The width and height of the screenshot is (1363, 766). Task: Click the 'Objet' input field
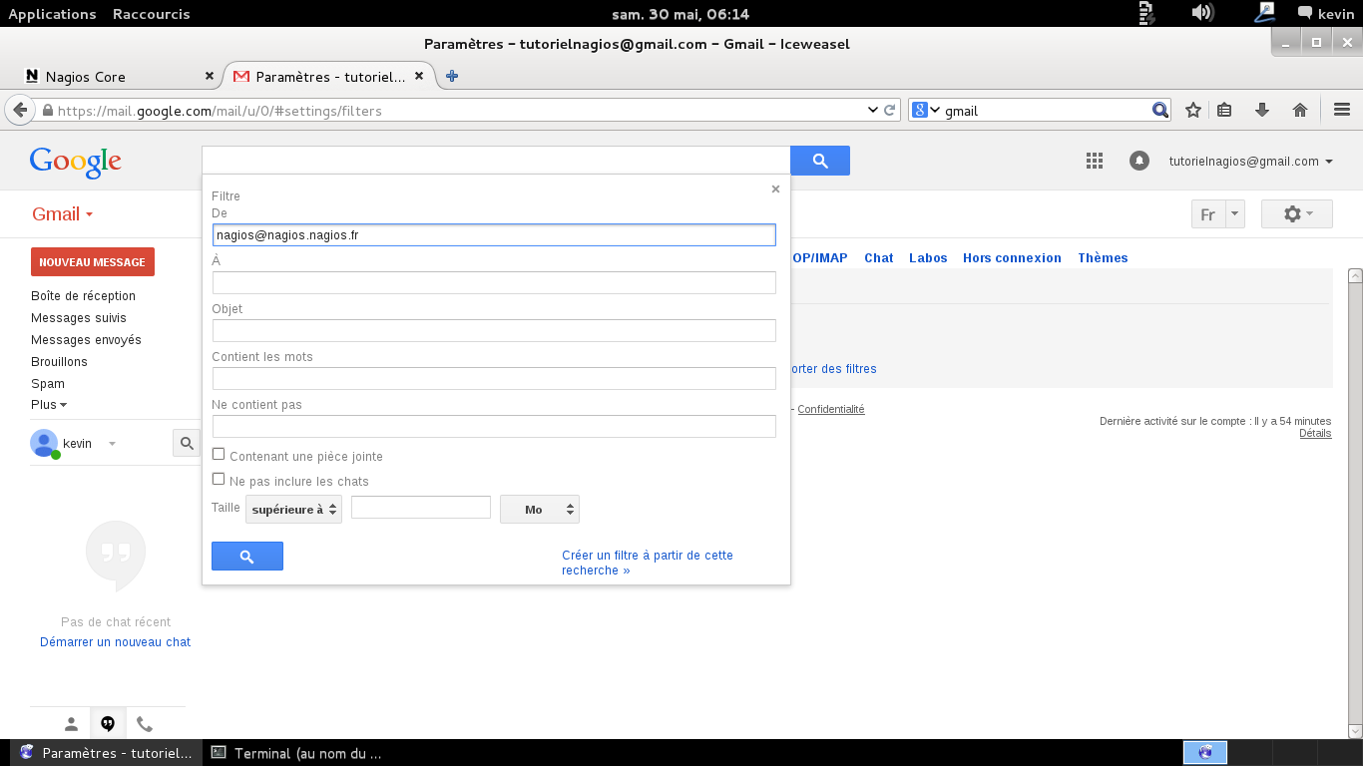(x=494, y=330)
